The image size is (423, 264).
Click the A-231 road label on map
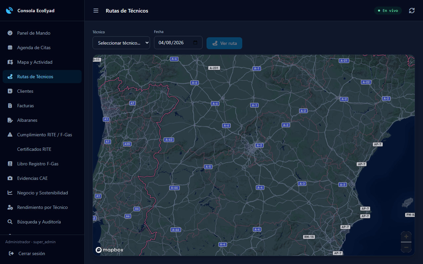214,68
